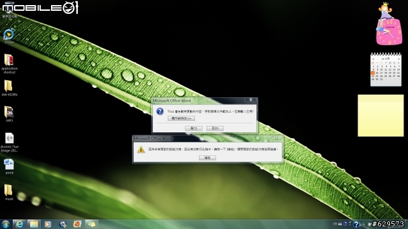The width and height of the screenshot is (408, 229).
Task: Close the Word warning dialog with X
Action: tap(276, 137)
